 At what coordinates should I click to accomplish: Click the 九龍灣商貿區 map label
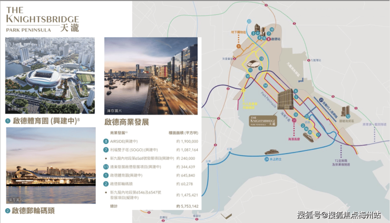coord(294,70)
